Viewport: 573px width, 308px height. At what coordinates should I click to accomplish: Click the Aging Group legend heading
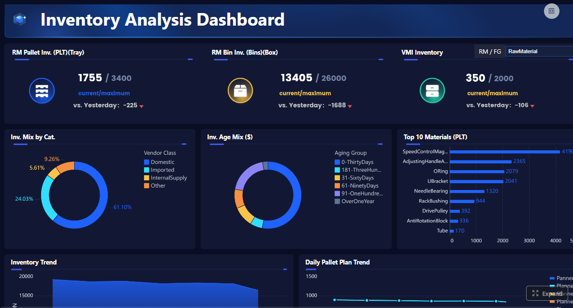(x=351, y=153)
